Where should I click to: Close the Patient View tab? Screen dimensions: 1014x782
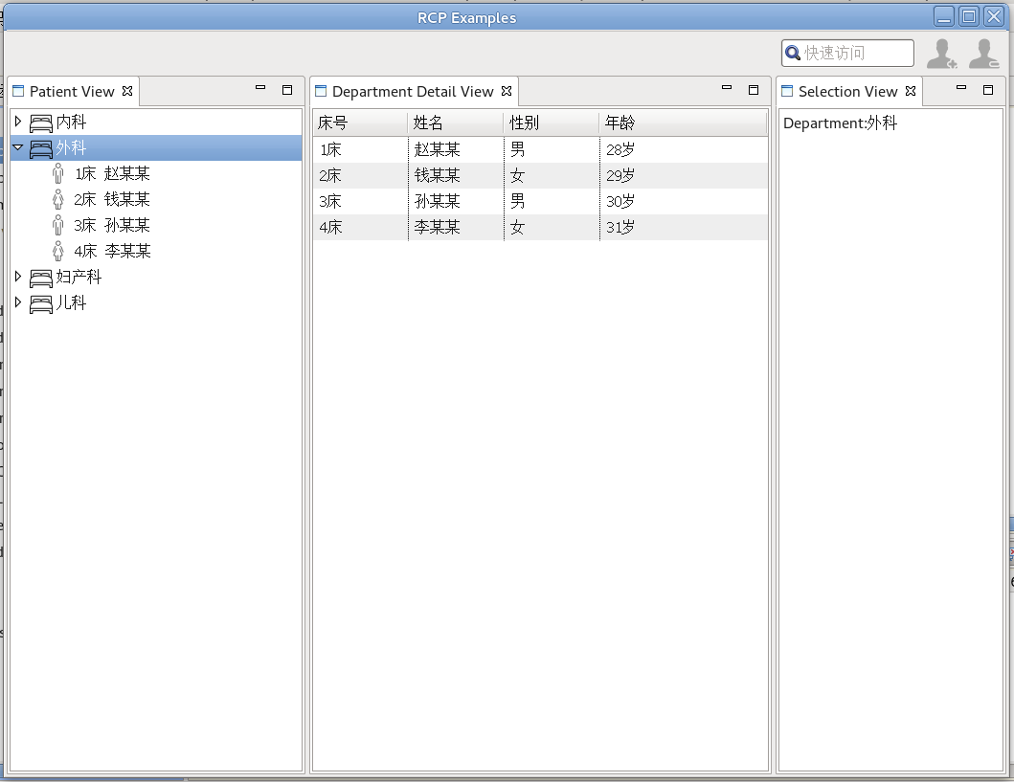point(127,91)
